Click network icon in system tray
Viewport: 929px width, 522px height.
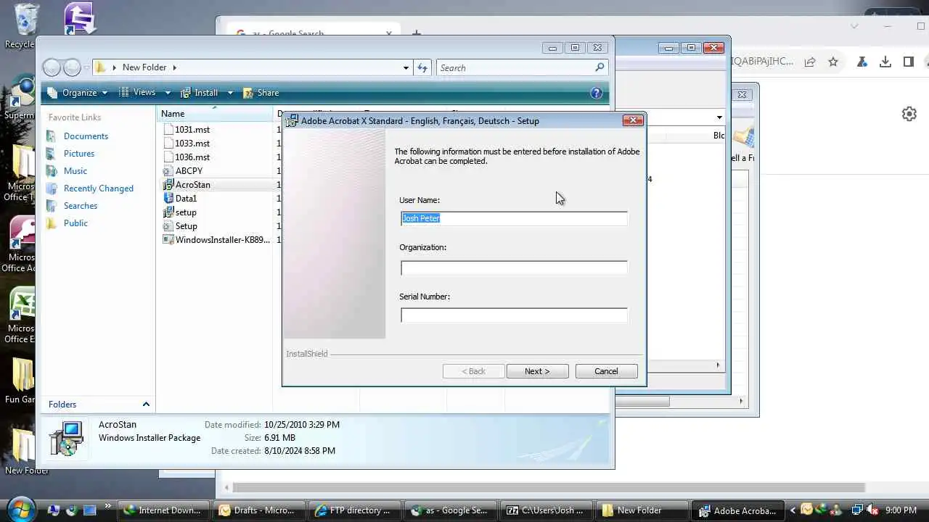pyautogui.click(x=857, y=510)
